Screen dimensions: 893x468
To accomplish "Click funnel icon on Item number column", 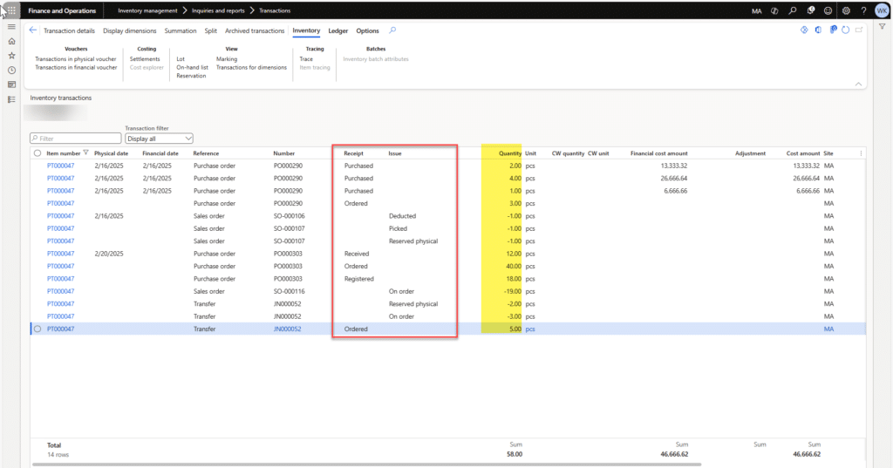I will 86,153.
